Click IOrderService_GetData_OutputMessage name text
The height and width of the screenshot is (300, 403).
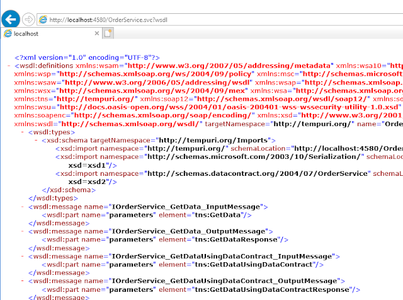click(x=188, y=231)
